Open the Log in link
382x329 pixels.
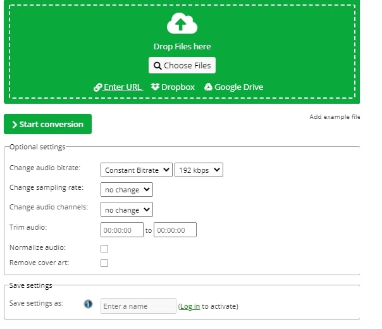[x=190, y=306]
